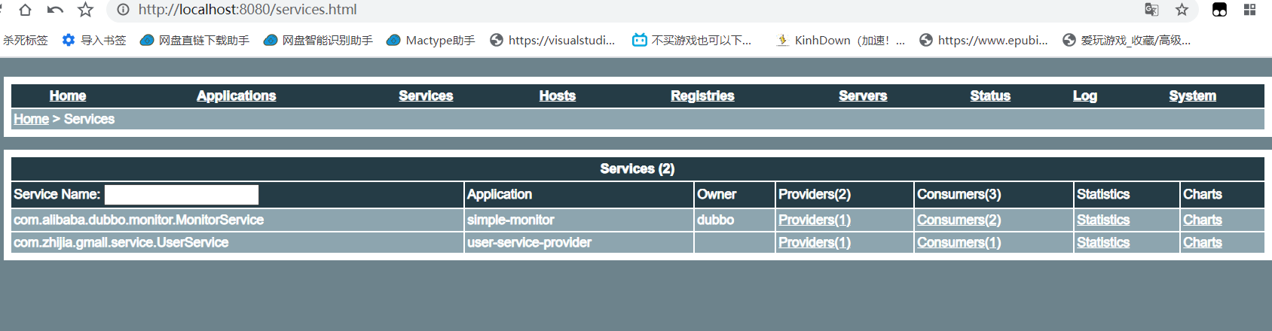Screen dimensions: 1272x331
Task: Click the Home breadcrumb link
Action: [31, 119]
